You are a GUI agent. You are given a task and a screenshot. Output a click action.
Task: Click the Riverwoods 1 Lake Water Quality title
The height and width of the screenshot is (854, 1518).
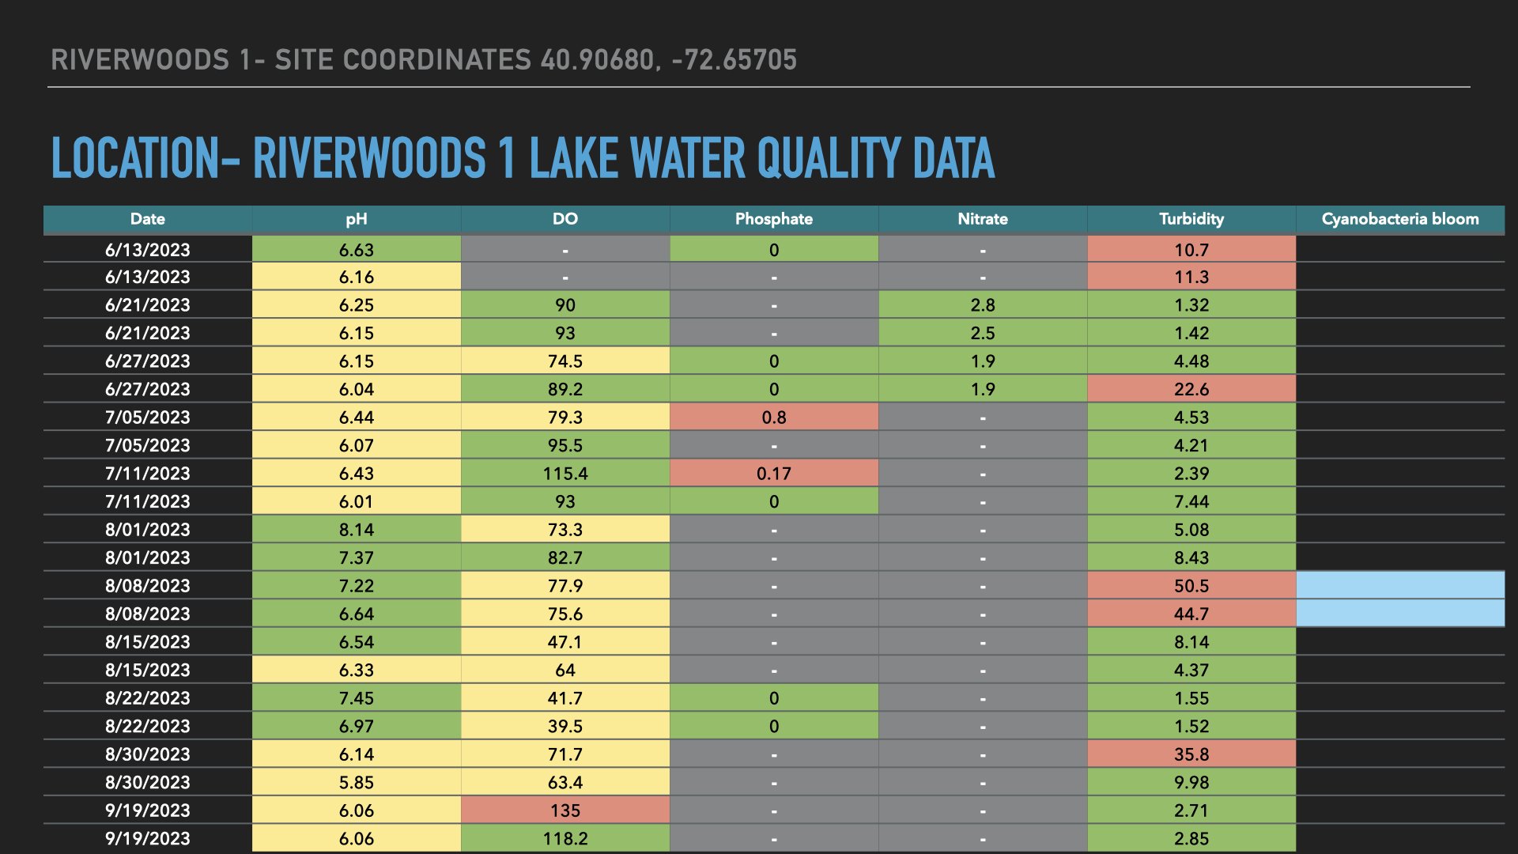[x=523, y=158]
